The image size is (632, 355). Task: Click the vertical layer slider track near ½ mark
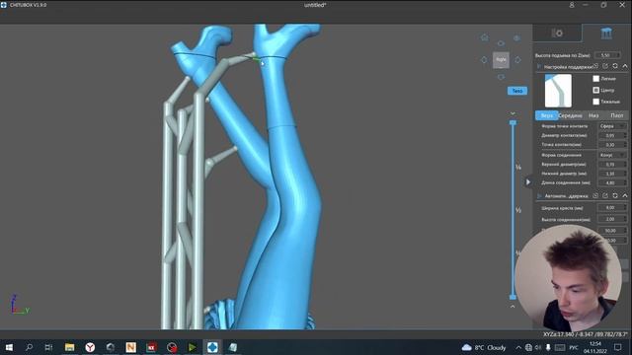513,210
